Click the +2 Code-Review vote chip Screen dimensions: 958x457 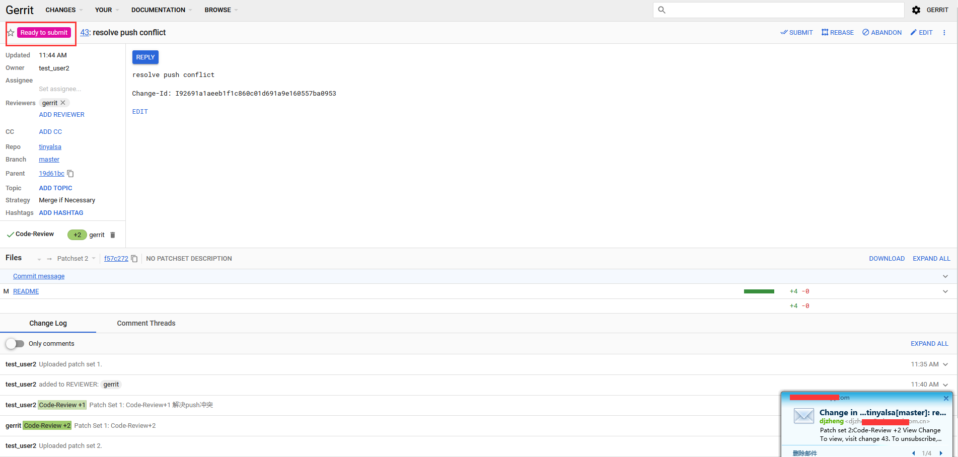click(x=77, y=235)
